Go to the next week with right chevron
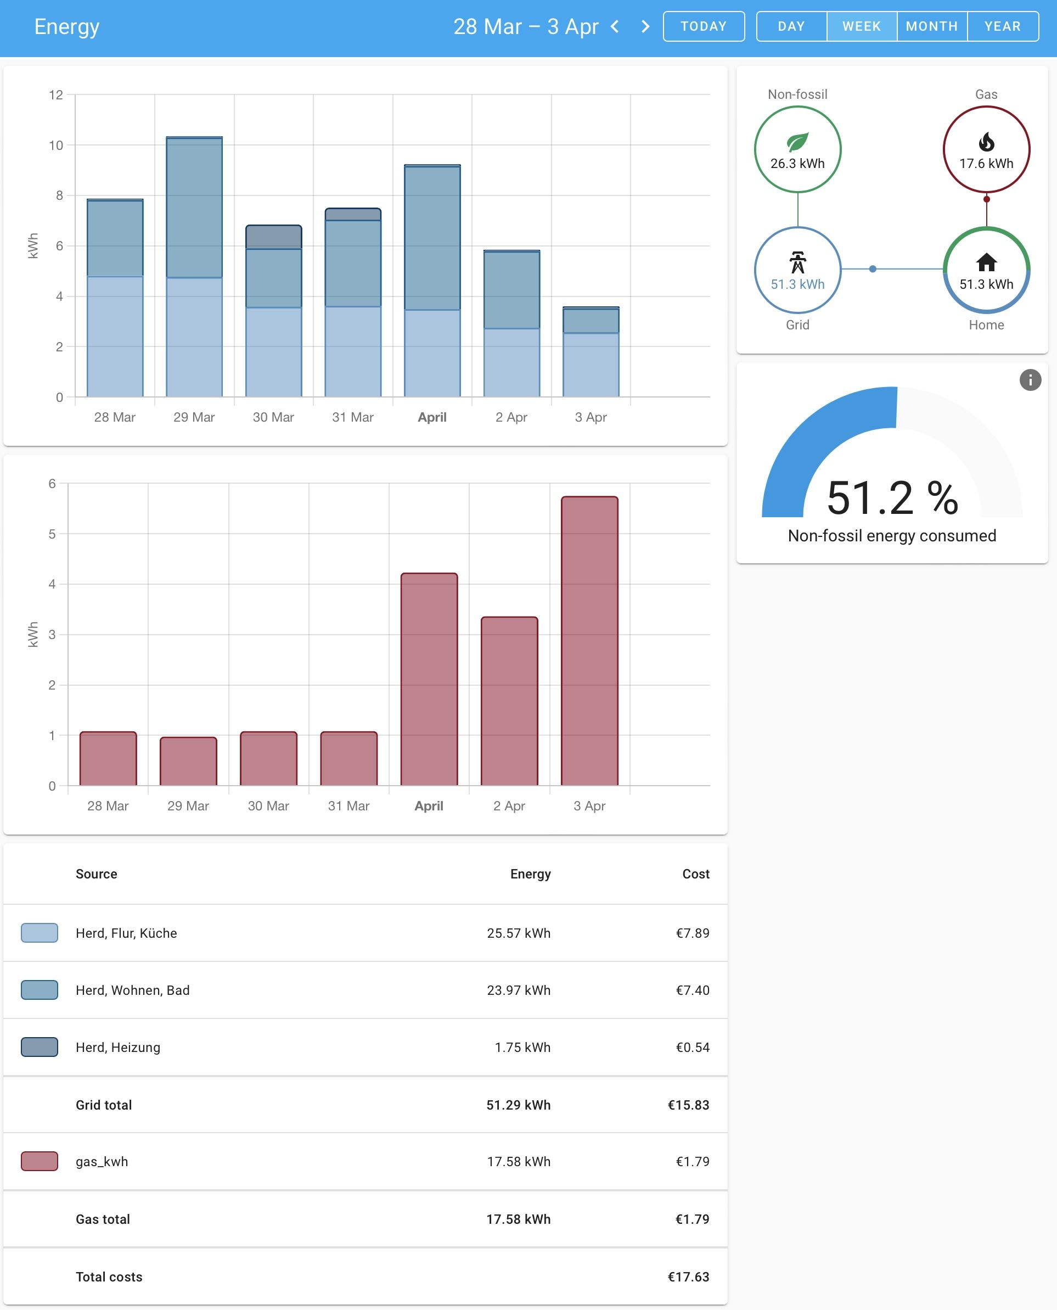Image resolution: width=1057 pixels, height=1310 pixels. pyautogui.click(x=645, y=26)
